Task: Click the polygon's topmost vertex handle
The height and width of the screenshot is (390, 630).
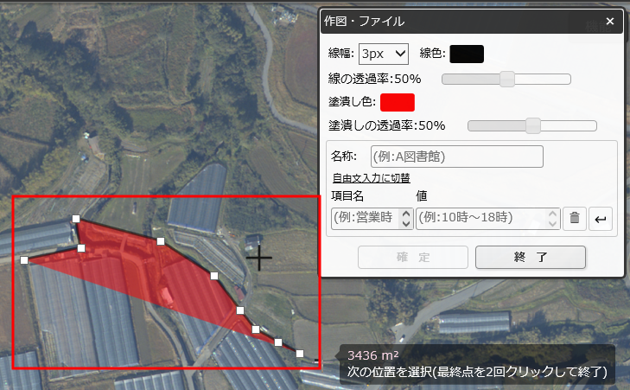Action: (76, 219)
